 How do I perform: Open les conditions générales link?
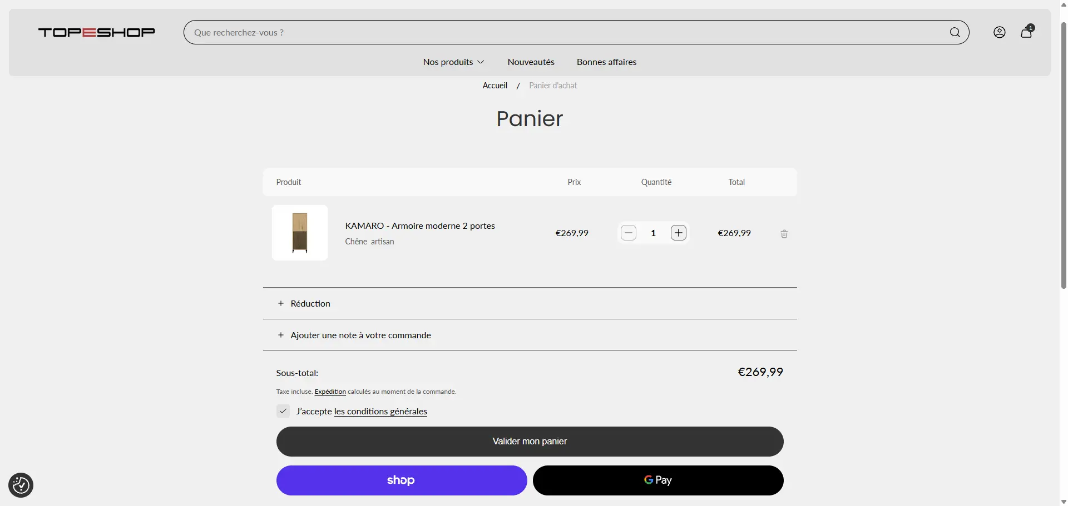point(380,412)
